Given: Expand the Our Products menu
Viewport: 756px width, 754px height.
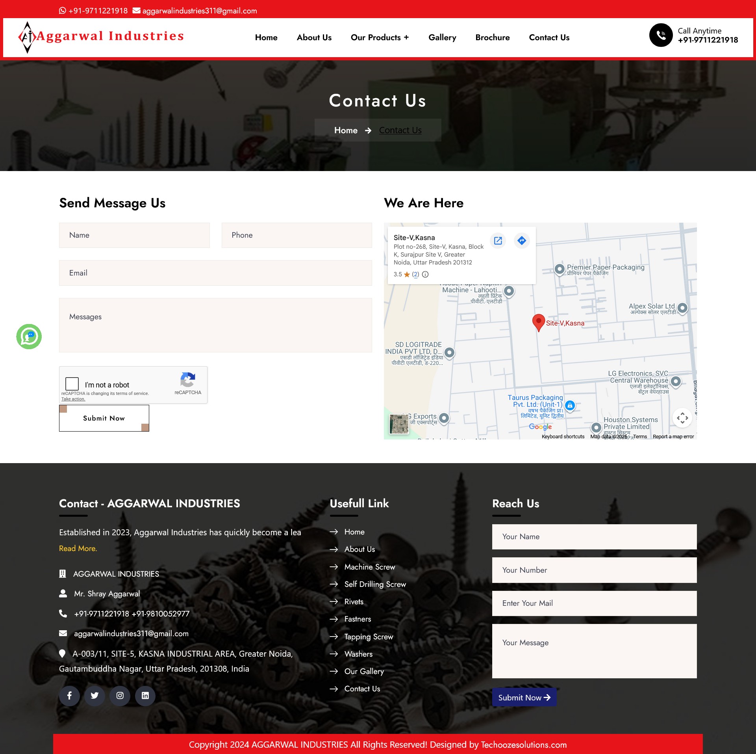Looking at the screenshot, I should (x=380, y=37).
